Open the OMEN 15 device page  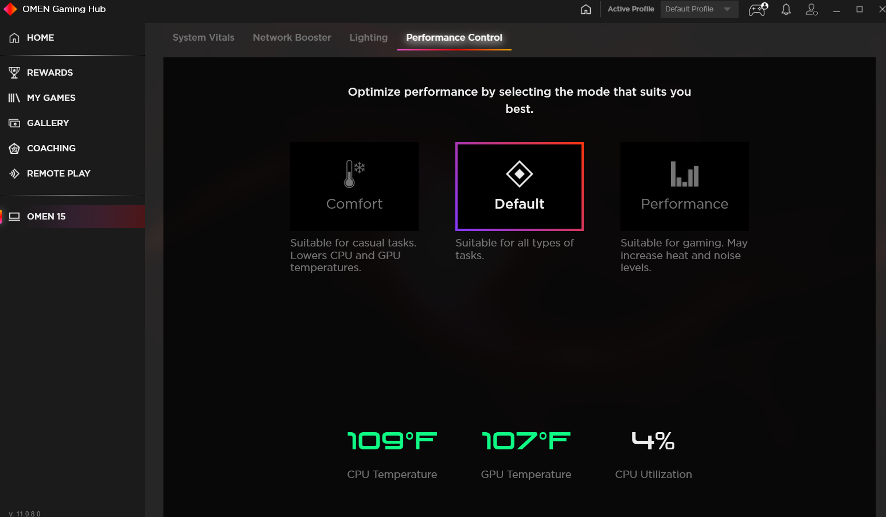click(x=46, y=216)
